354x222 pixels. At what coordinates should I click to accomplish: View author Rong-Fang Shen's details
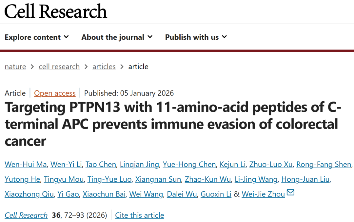click(324, 164)
